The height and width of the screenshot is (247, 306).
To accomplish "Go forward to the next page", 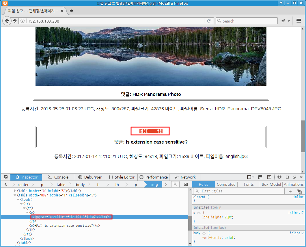I will click(x=15, y=21).
